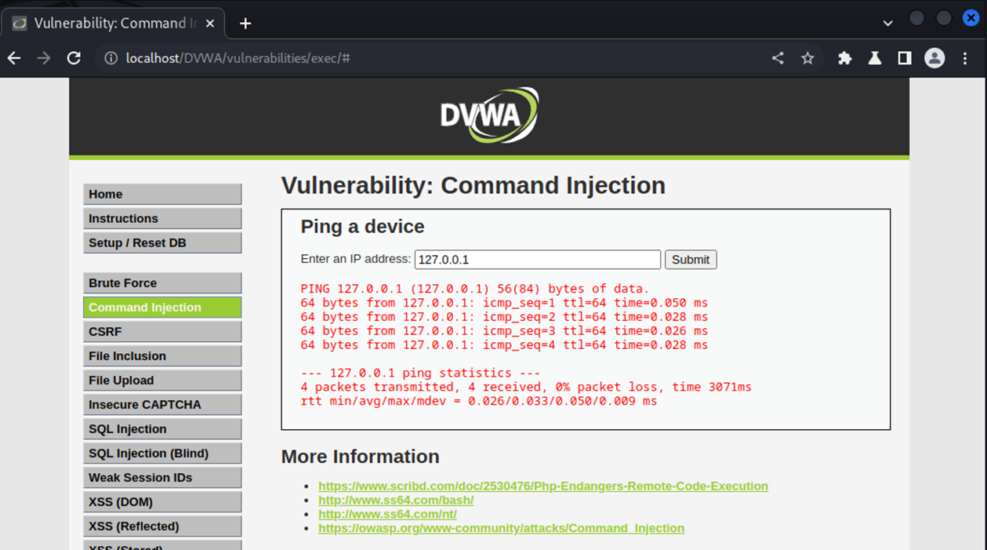
Task: Open SQL Injection
Action: tap(162, 429)
